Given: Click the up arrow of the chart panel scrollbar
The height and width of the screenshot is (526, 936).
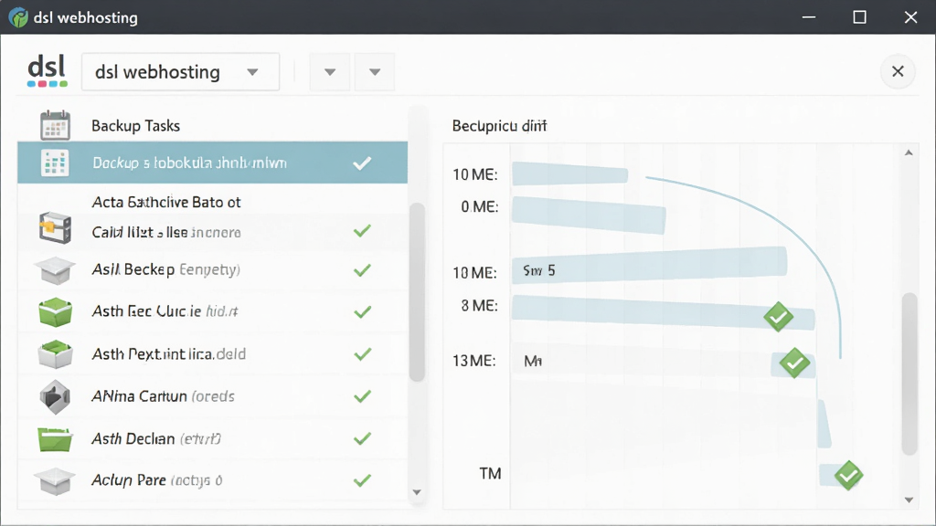Looking at the screenshot, I should (909, 153).
